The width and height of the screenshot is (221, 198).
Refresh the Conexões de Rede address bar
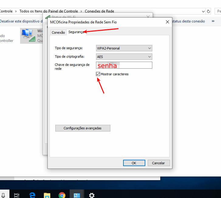[209, 11]
